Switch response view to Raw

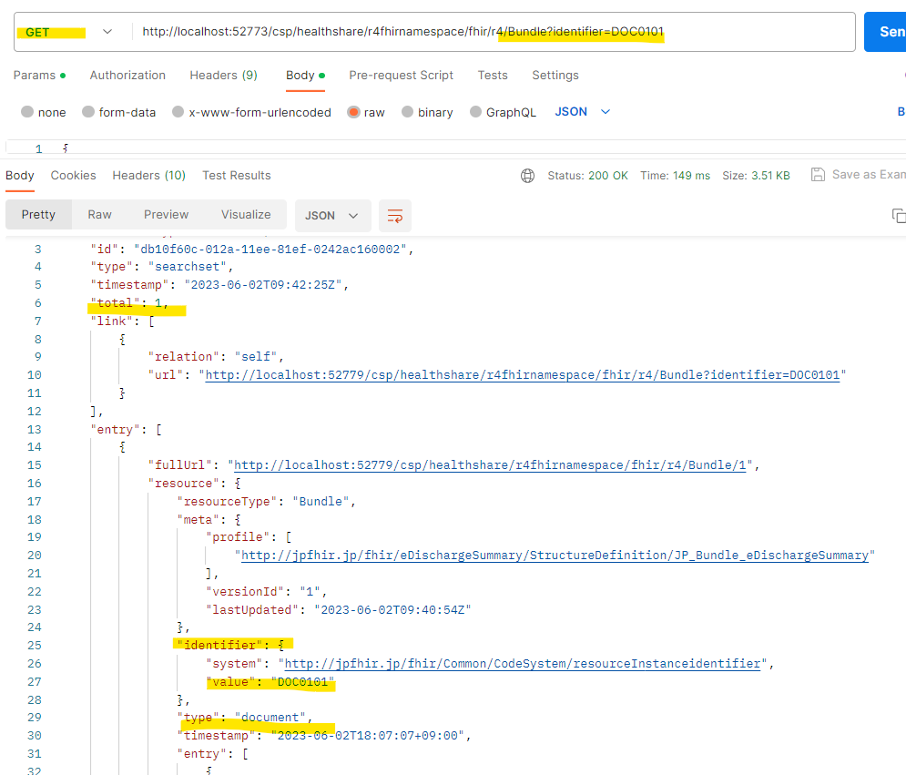point(99,215)
